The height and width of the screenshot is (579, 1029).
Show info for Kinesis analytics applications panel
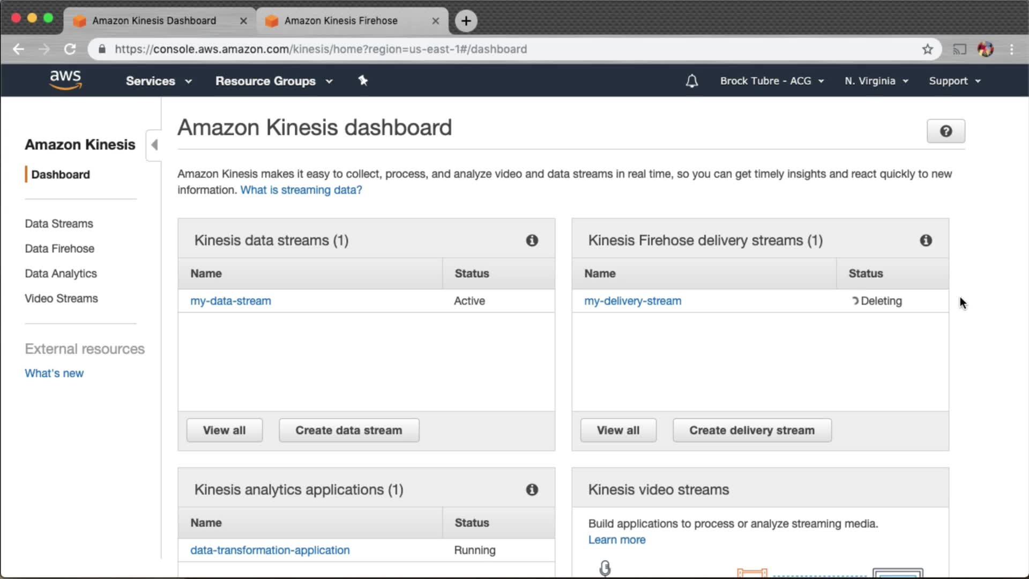pos(532,489)
